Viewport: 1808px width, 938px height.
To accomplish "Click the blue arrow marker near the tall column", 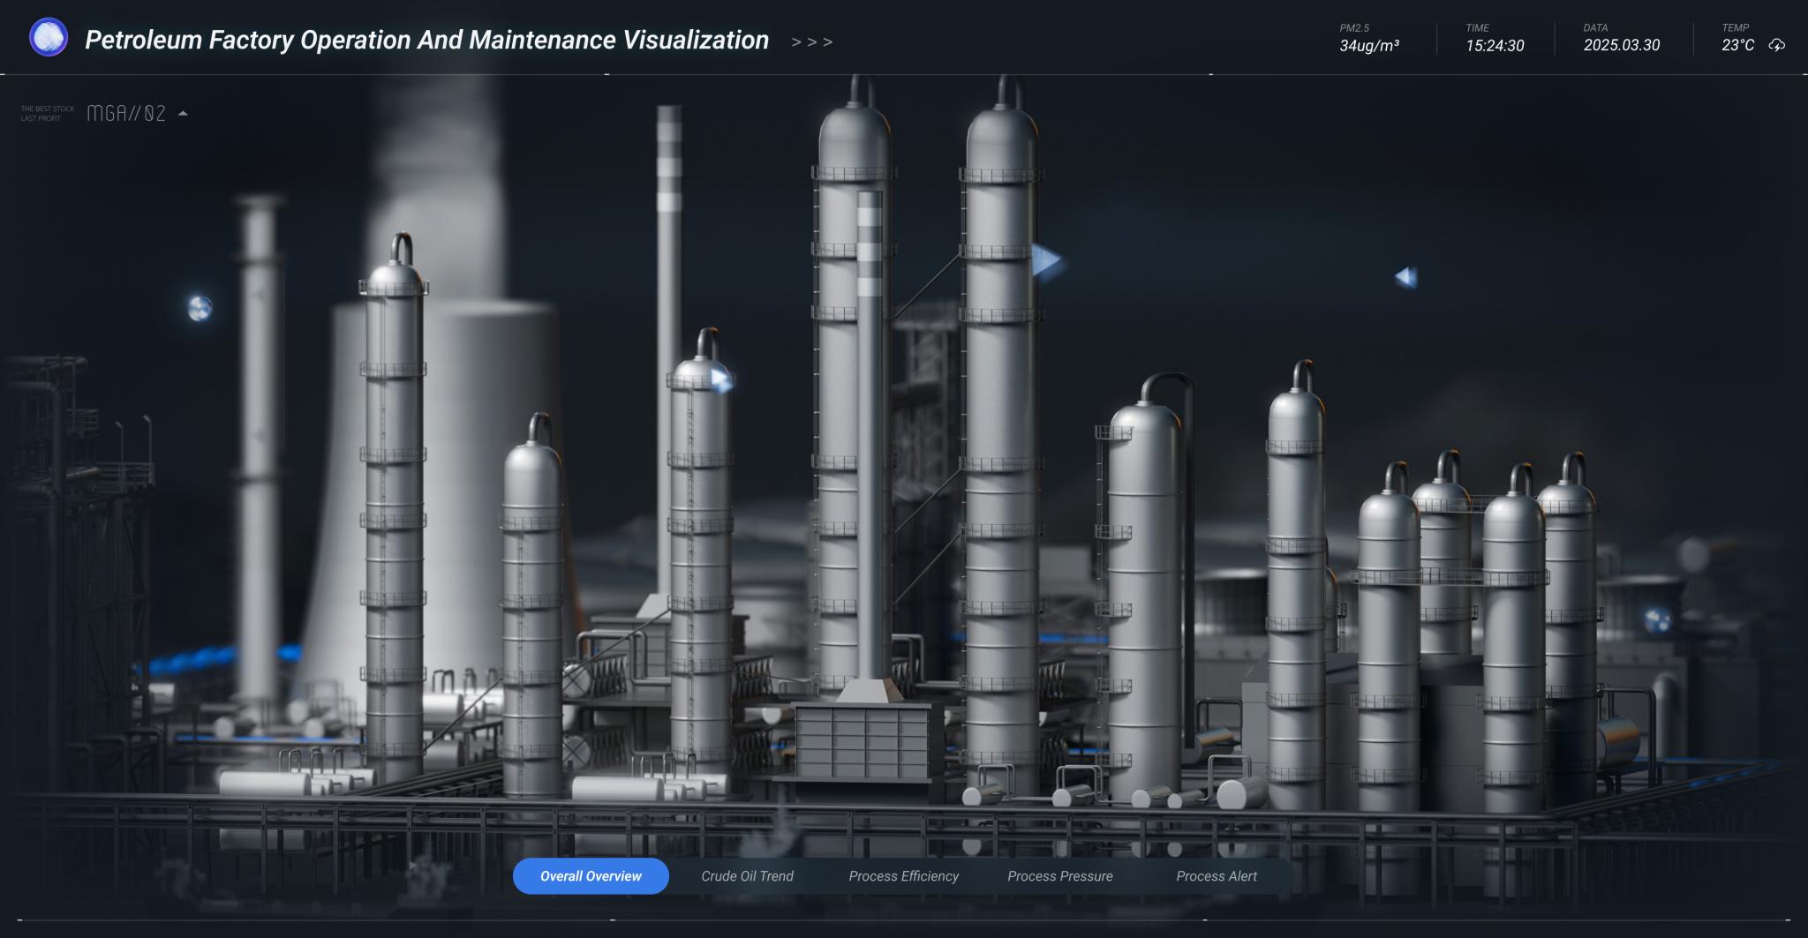I will [1046, 260].
